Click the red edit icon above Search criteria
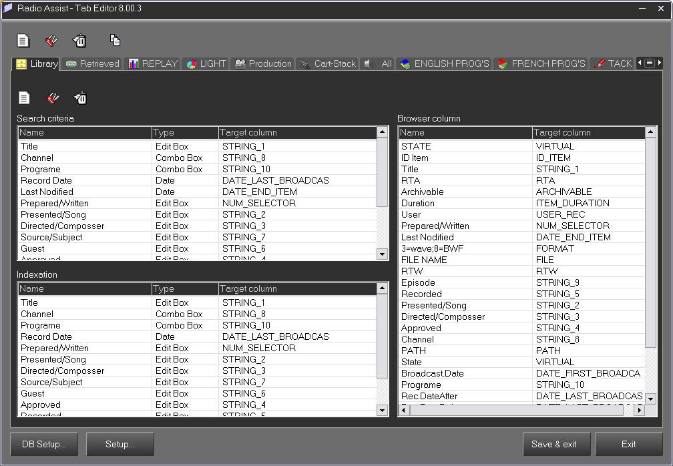673x466 pixels. [x=53, y=98]
